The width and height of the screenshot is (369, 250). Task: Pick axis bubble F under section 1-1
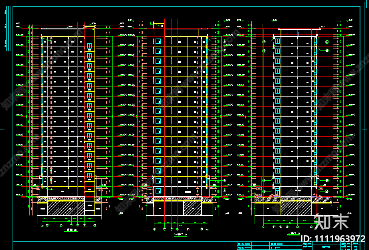pos(84,225)
